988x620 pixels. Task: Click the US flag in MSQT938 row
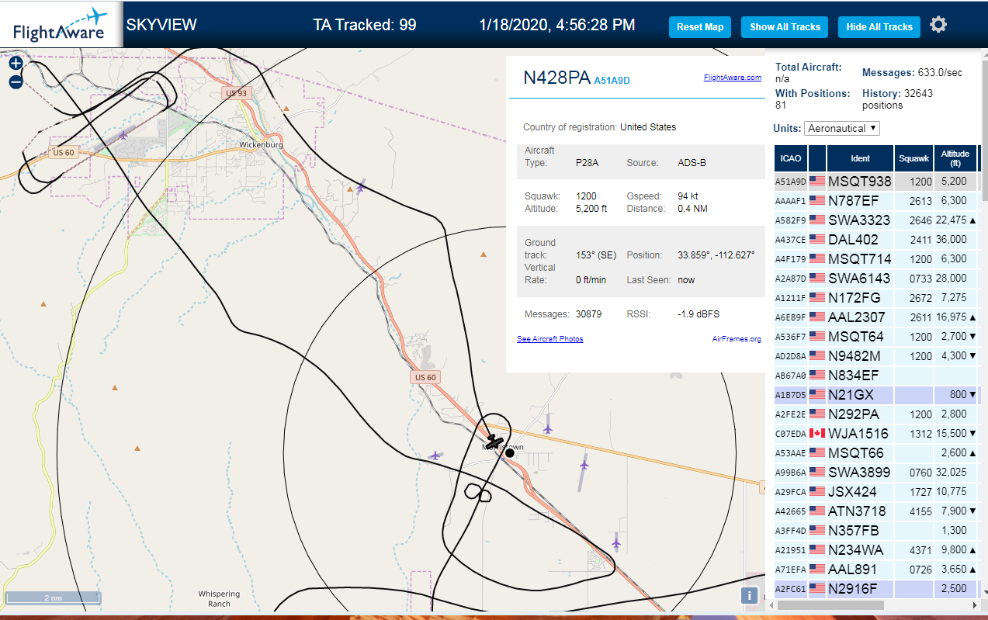[817, 181]
